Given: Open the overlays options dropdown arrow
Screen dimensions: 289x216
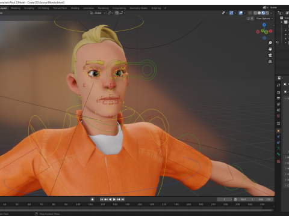Looking at the screenshot, I should click(244, 13).
